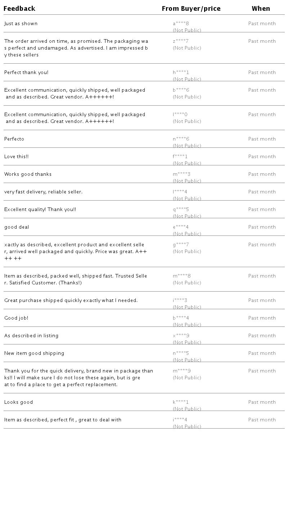
Task: Open buyer q****5 profile
Action: point(181,210)
